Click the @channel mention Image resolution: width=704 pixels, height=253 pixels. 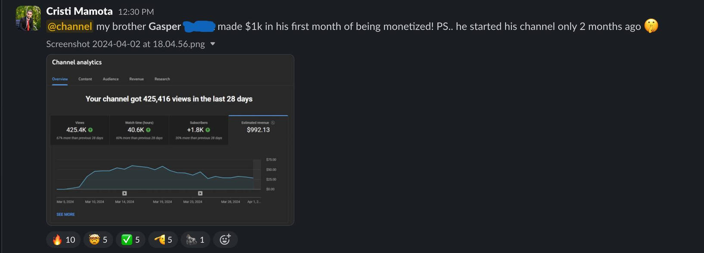[70, 26]
